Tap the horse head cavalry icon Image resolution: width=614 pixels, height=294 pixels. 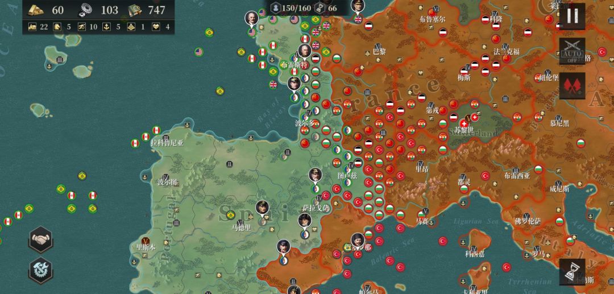(57, 27)
